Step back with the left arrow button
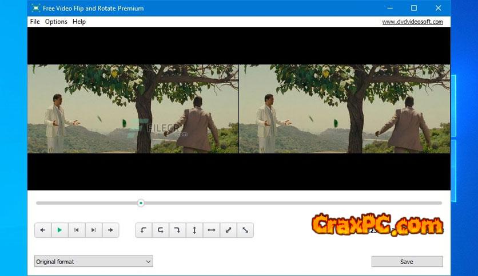The width and height of the screenshot is (478, 276). click(x=43, y=230)
